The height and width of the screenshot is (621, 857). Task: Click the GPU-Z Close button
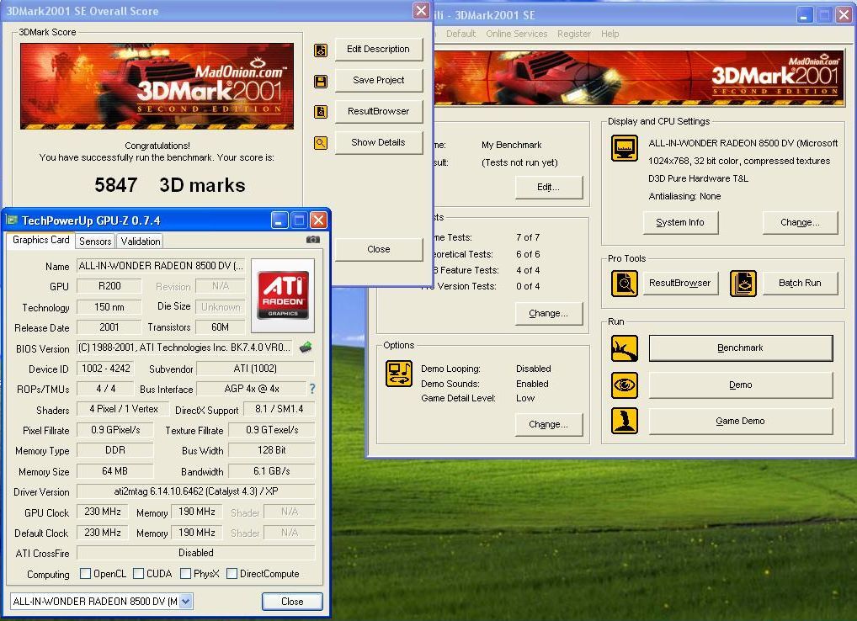tap(292, 602)
